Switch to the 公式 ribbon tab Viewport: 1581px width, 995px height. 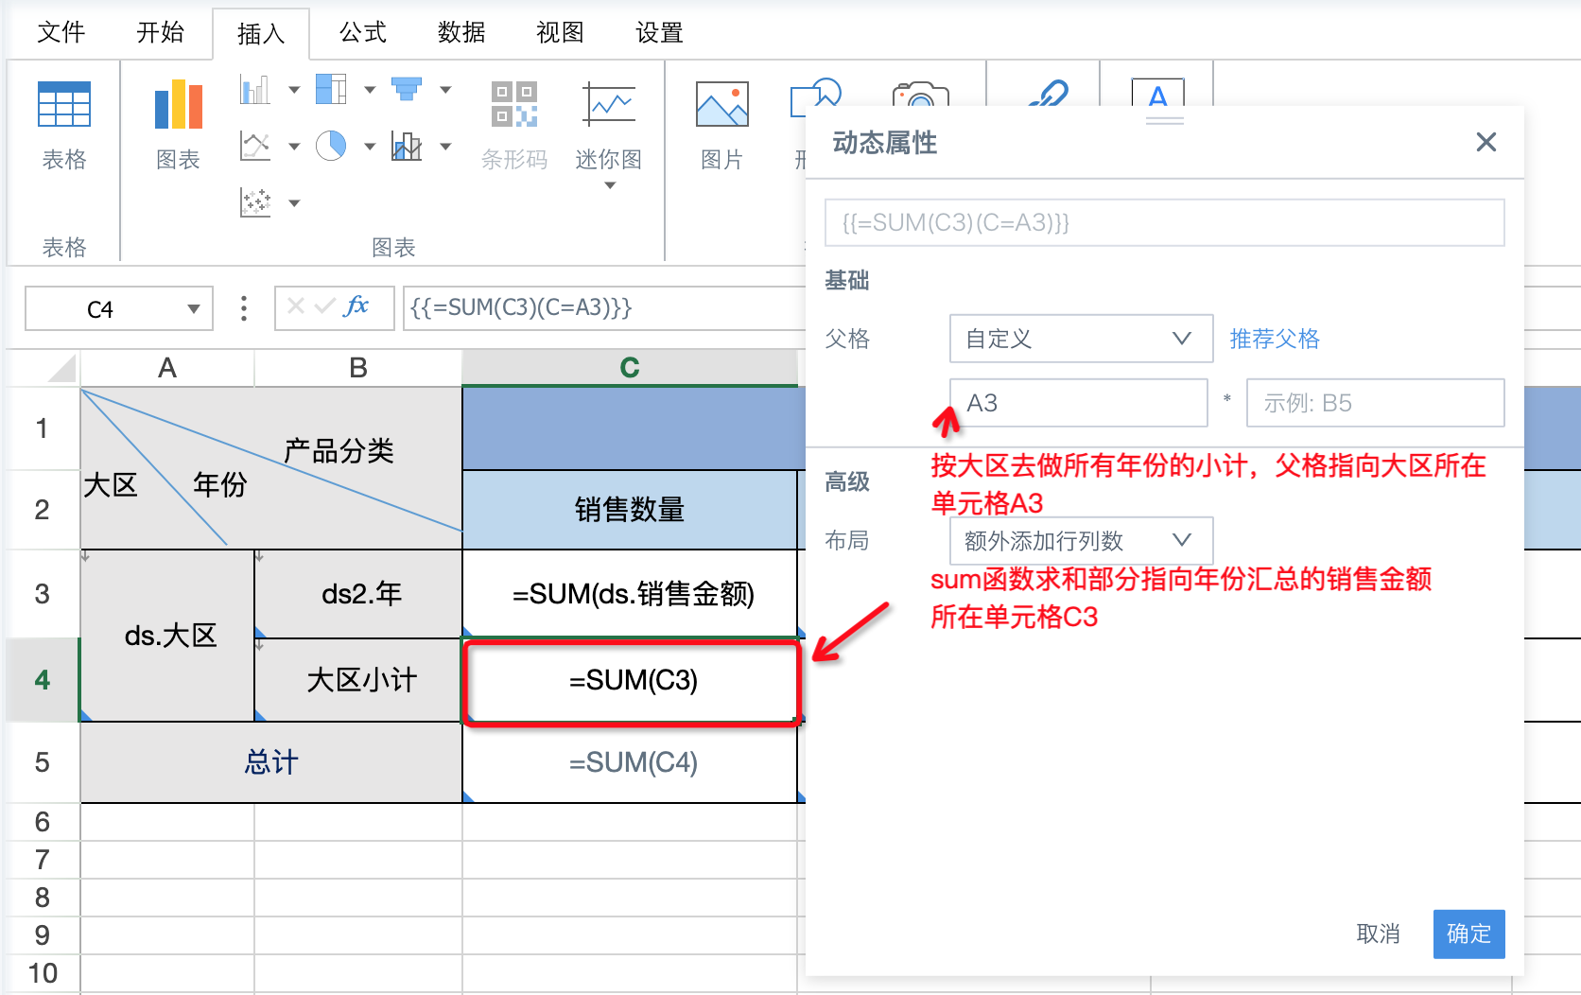363,33
